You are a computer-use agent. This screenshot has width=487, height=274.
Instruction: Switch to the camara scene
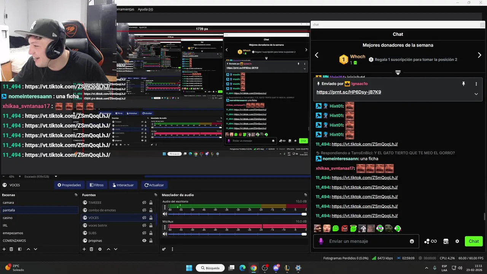click(39, 202)
